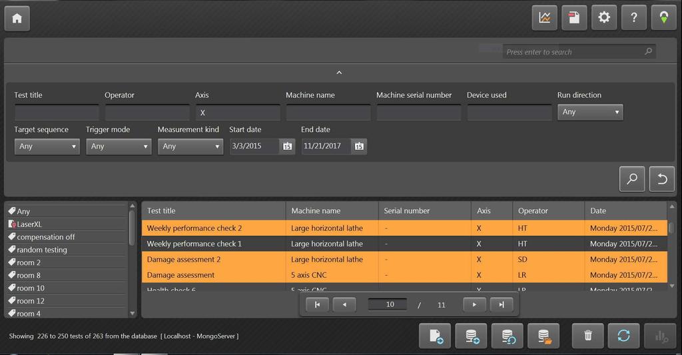Collapse the filter panel chevron

(339, 73)
